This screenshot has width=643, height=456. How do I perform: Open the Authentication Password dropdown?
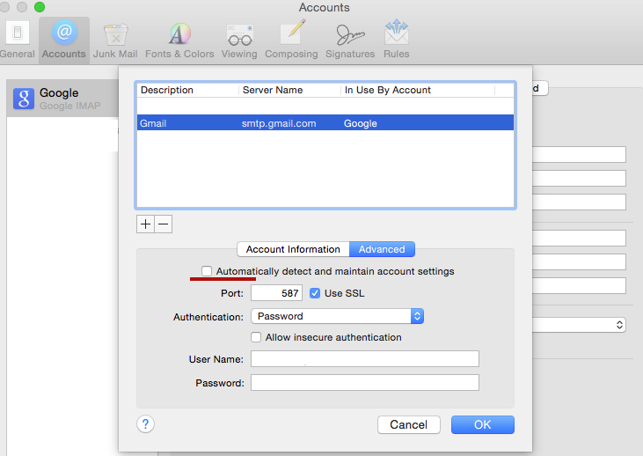tap(337, 316)
